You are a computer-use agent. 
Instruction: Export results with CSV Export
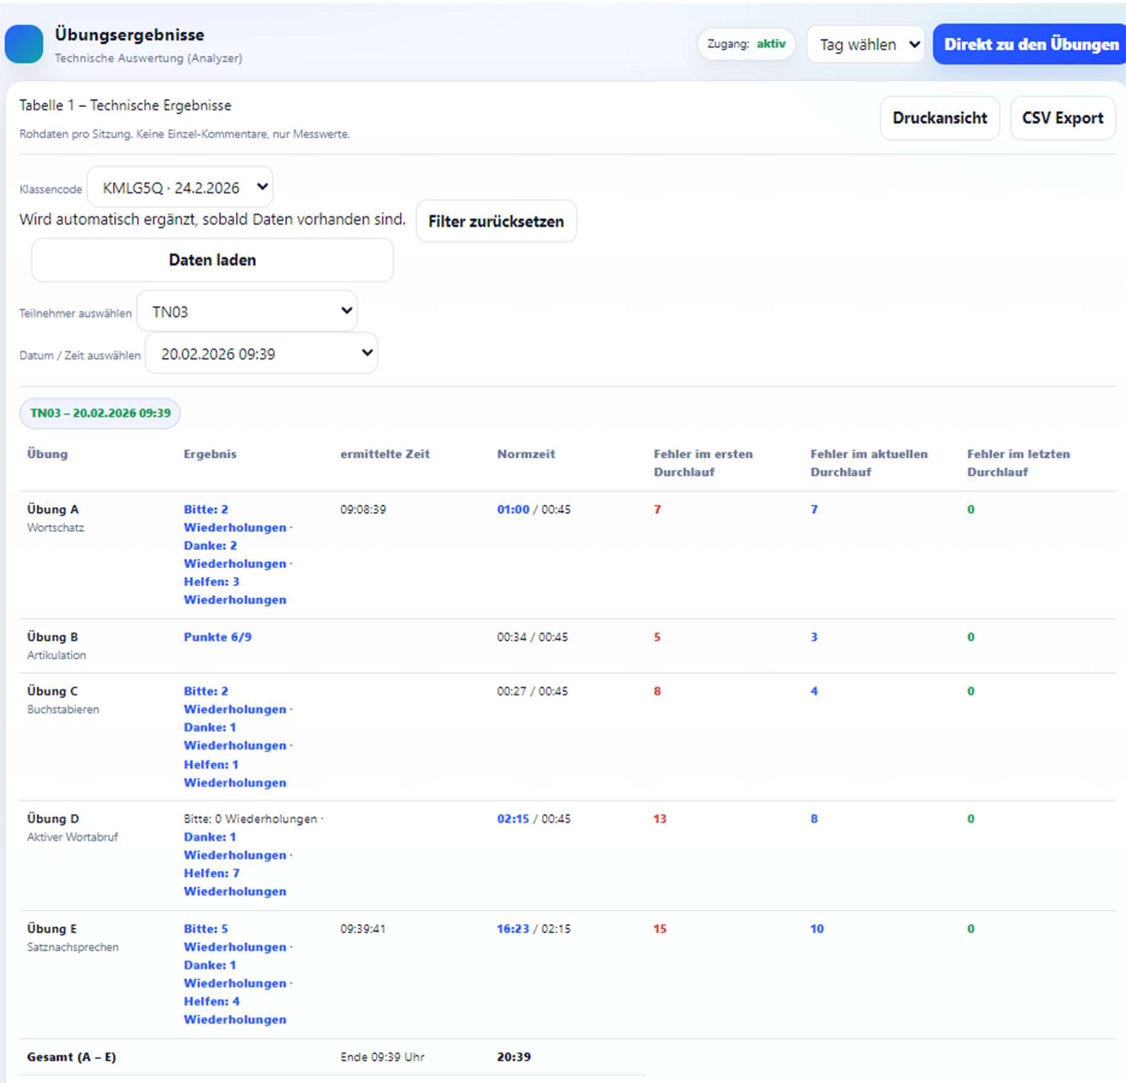(1062, 118)
